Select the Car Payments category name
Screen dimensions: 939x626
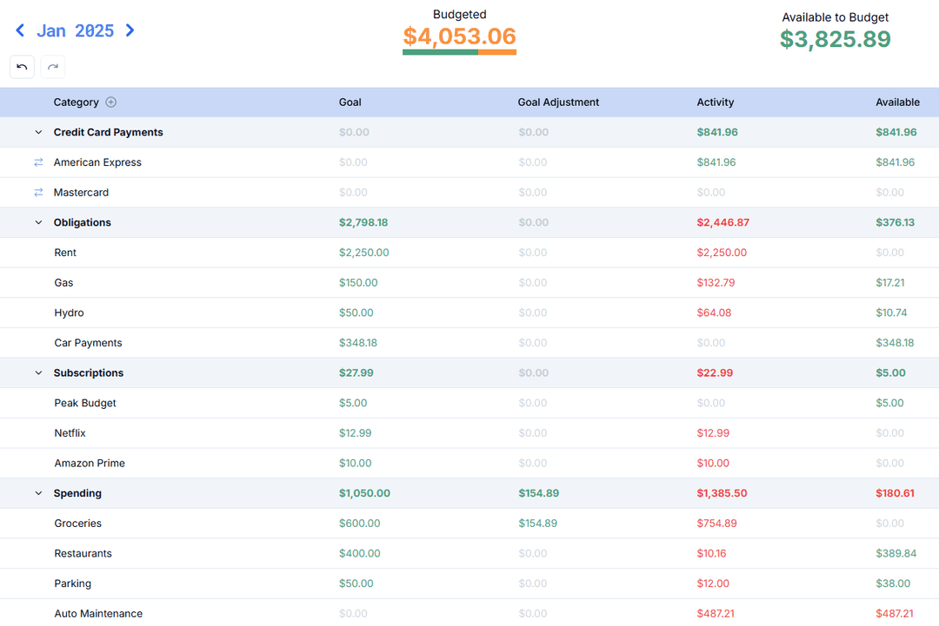pyautogui.click(x=88, y=343)
